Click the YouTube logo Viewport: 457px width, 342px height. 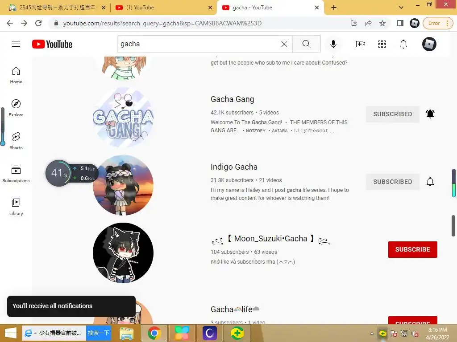[x=52, y=44]
